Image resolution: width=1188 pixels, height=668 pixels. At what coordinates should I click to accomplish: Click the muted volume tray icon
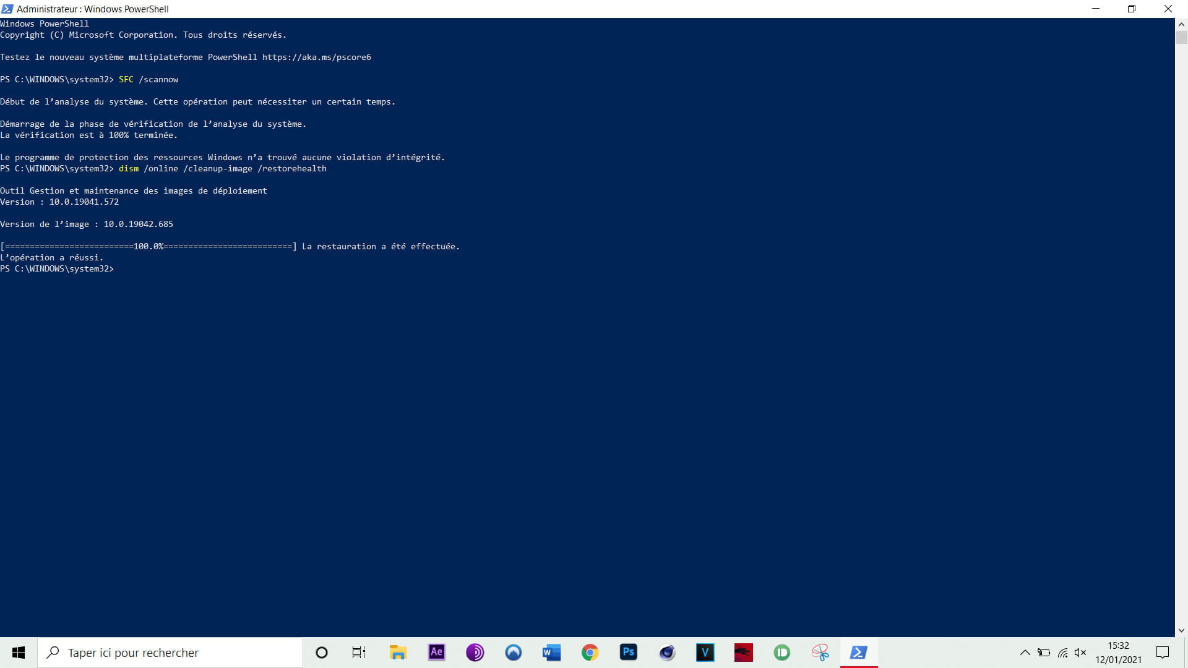pos(1080,653)
